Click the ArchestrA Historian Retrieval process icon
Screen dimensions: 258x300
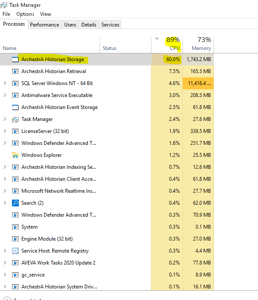pyautogui.click(x=15, y=71)
